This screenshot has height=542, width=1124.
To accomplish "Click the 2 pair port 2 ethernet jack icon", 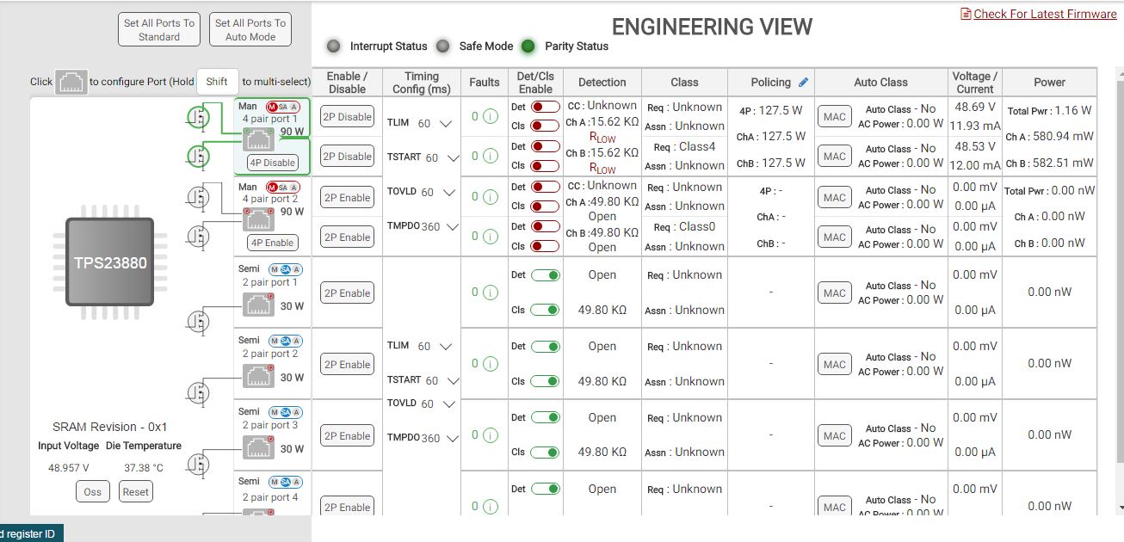I will 259,376.
